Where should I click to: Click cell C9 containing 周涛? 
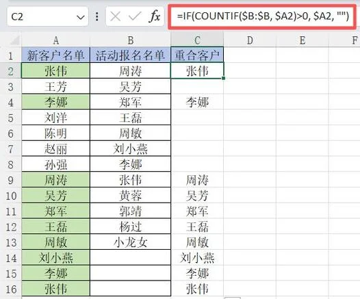click(x=197, y=180)
